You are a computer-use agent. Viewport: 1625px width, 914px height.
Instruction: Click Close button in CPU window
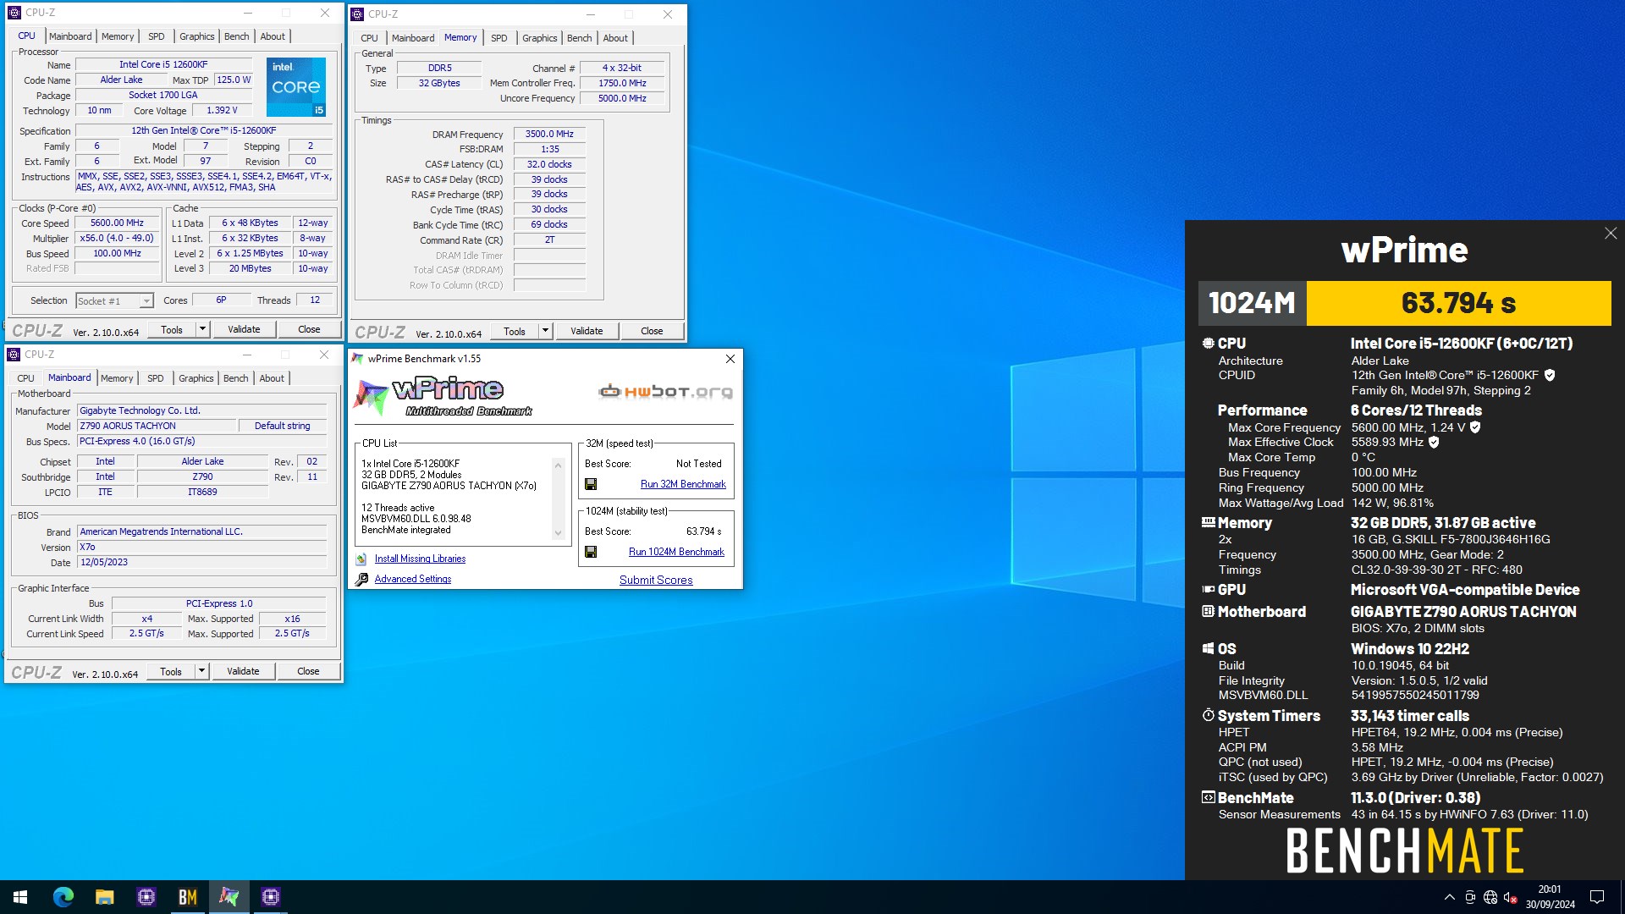tap(309, 329)
